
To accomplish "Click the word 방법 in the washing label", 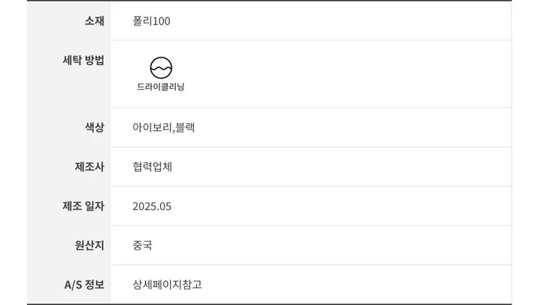I will [94, 61].
